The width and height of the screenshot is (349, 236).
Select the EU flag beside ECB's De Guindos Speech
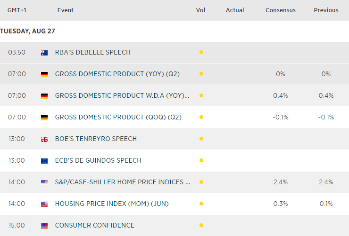[44, 161]
